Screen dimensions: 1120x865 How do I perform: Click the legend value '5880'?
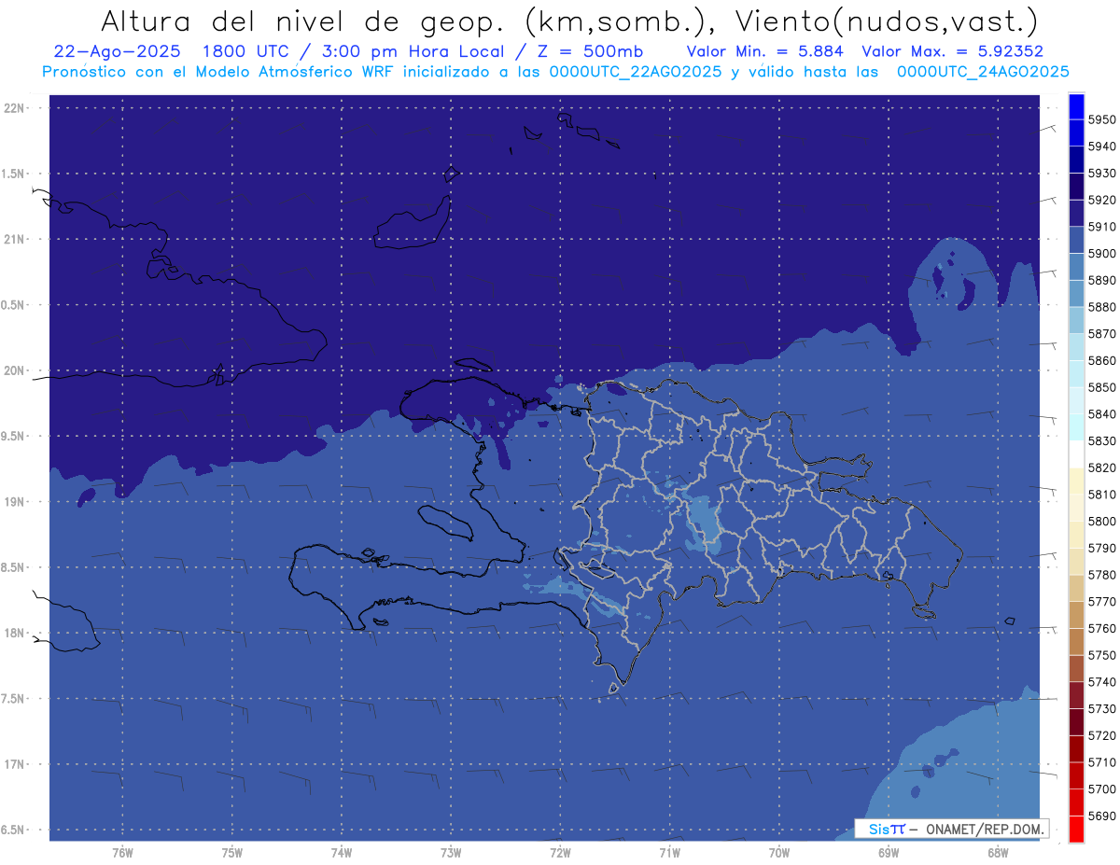click(1102, 307)
